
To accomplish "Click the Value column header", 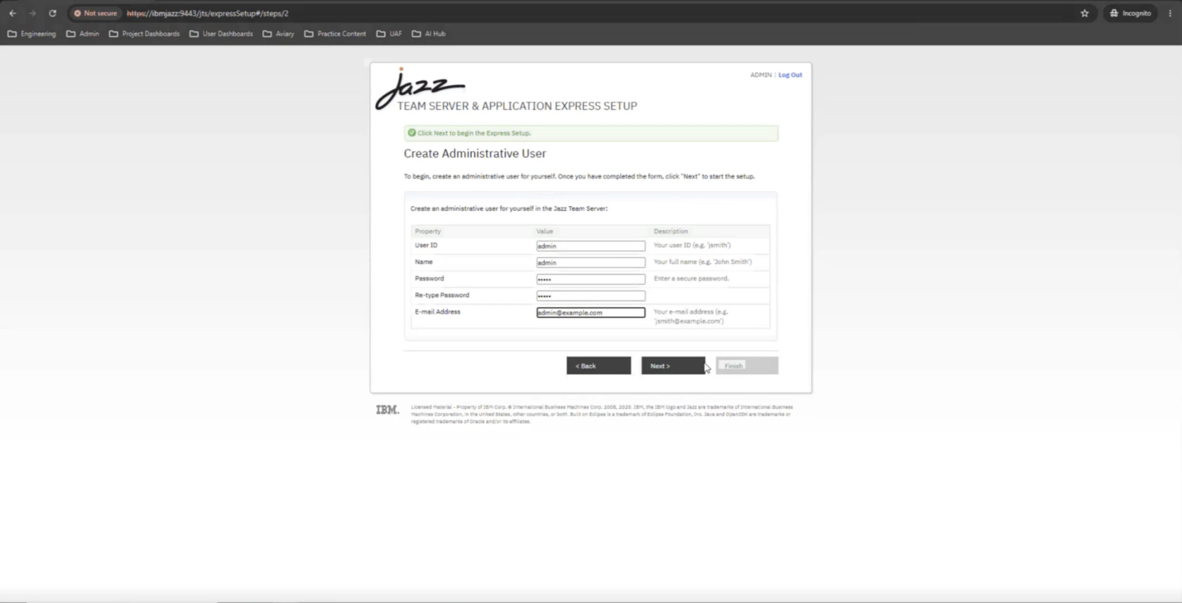I will [545, 232].
